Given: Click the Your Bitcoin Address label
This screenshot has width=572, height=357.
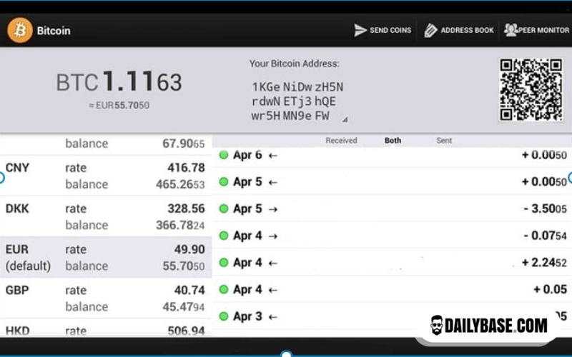Looking at the screenshot, I should tap(294, 64).
